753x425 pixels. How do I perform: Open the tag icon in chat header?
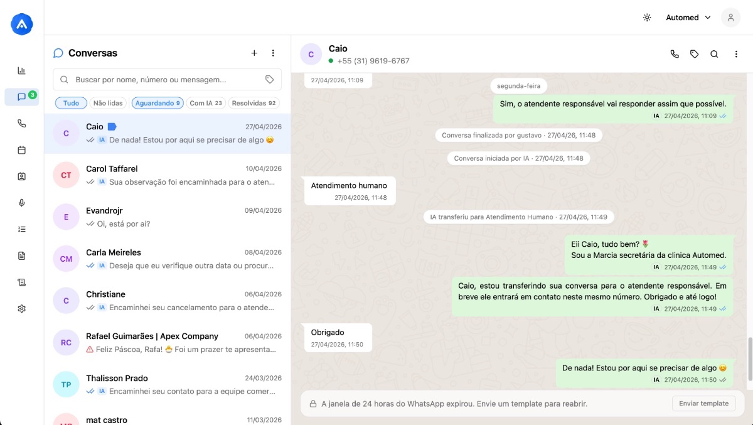[x=694, y=54]
